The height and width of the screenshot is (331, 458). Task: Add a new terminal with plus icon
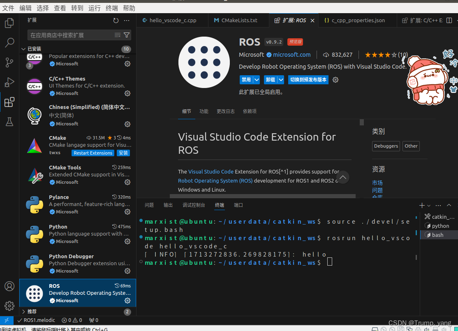point(422,205)
